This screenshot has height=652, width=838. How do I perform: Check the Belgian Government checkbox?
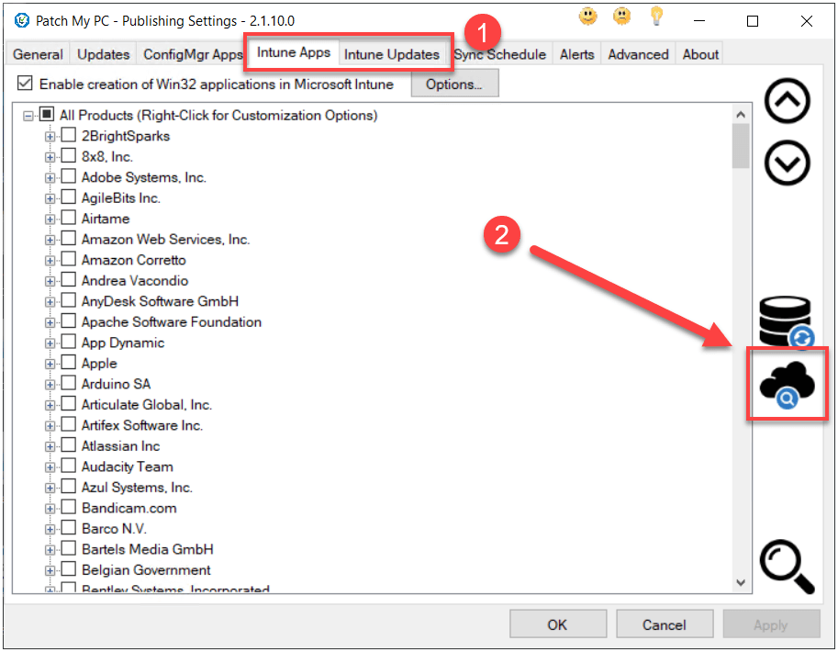pos(69,569)
